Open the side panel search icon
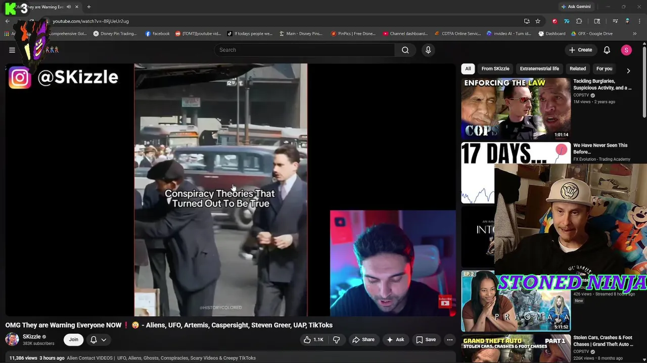647x363 pixels. point(597,21)
